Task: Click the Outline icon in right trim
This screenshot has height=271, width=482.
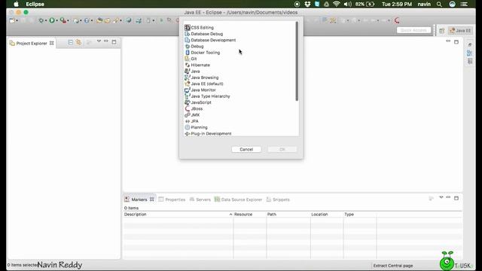Action: 470,53
